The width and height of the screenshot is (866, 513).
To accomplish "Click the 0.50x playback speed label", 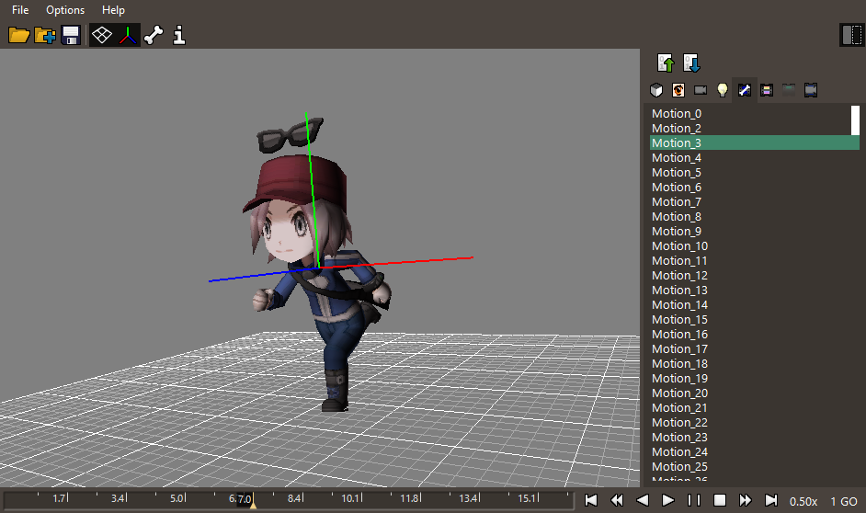I will [803, 501].
